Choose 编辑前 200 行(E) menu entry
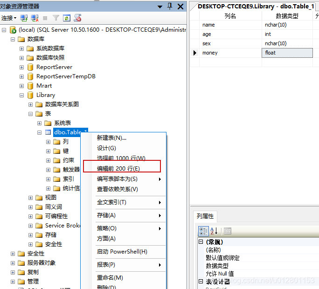The image size is (319, 289). tap(124, 169)
